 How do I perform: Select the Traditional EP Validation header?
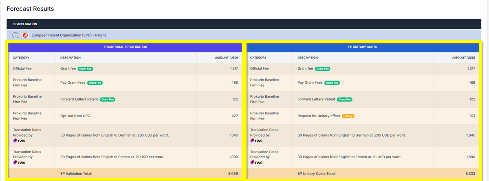pyautogui.click(x=125, y=47)
